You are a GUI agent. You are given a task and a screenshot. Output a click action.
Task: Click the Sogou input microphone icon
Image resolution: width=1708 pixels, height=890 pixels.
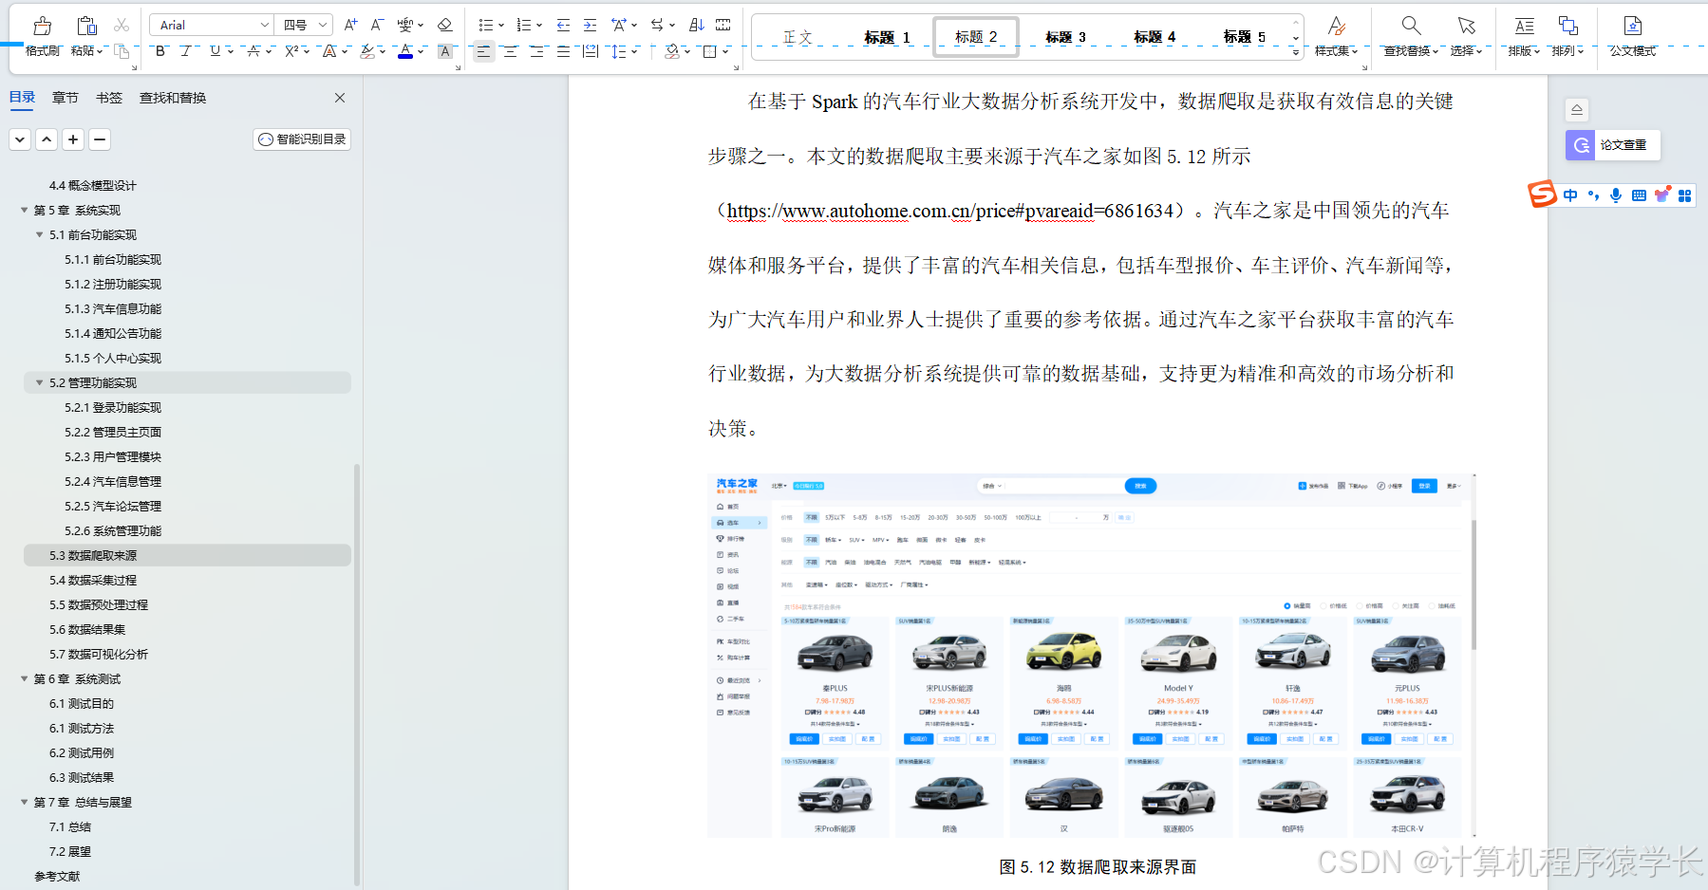(x=1616, y=195)
